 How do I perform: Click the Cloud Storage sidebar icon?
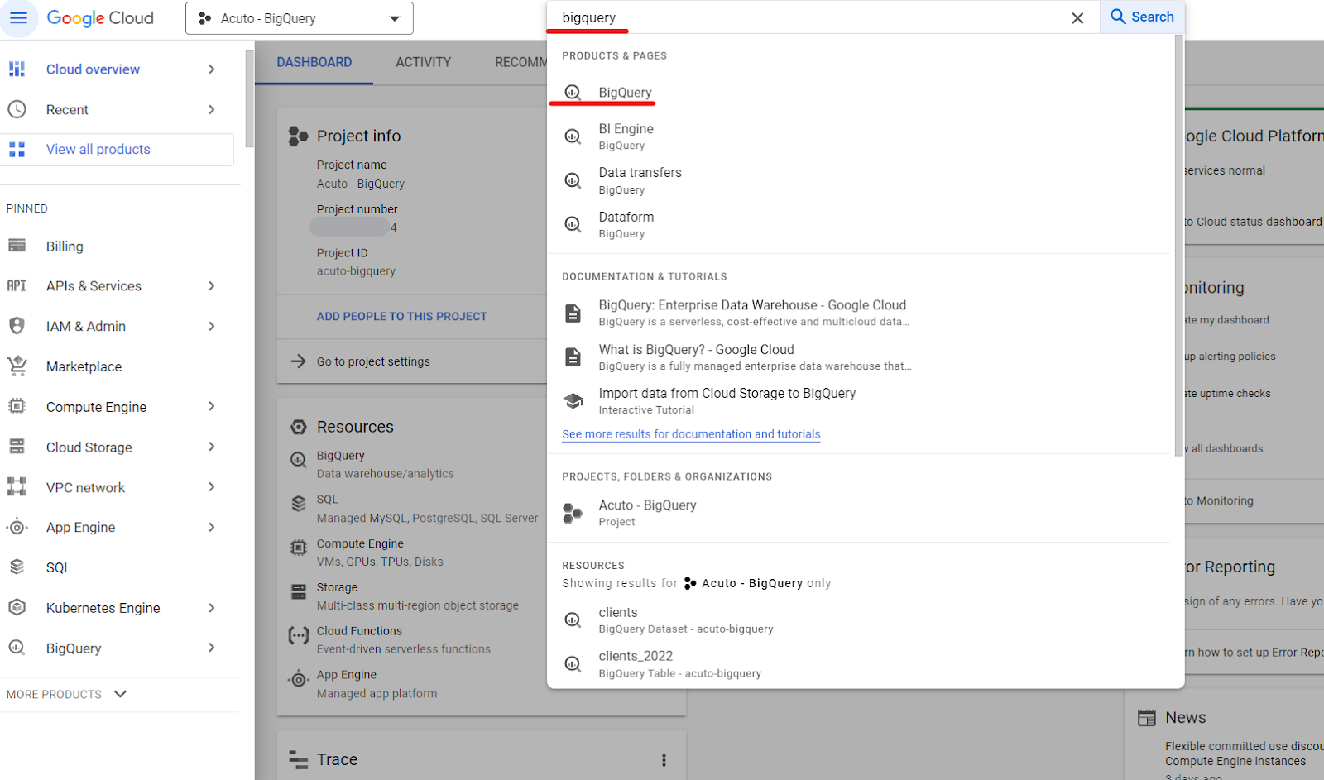tap(17, 447)
